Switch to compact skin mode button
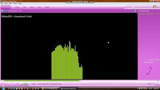The image size is (160, 90). point(158,84)
